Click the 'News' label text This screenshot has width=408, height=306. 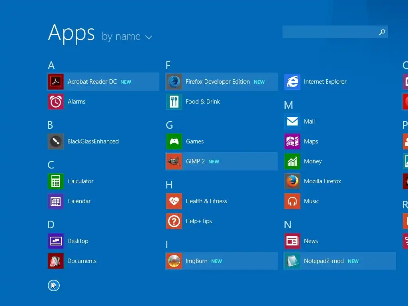pyautogui.click(x=311, y=241)
